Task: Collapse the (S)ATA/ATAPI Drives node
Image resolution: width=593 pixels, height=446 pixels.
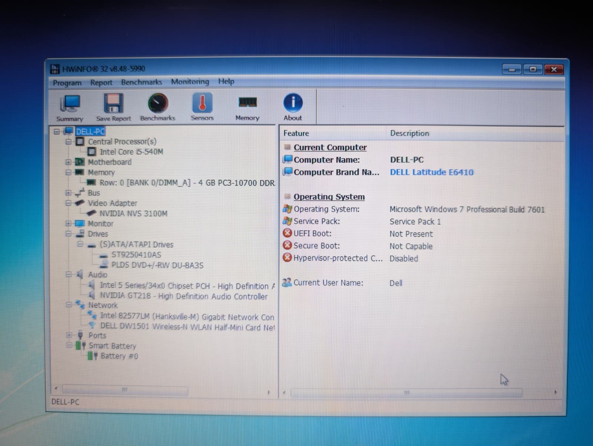Action: coord(80,244)
